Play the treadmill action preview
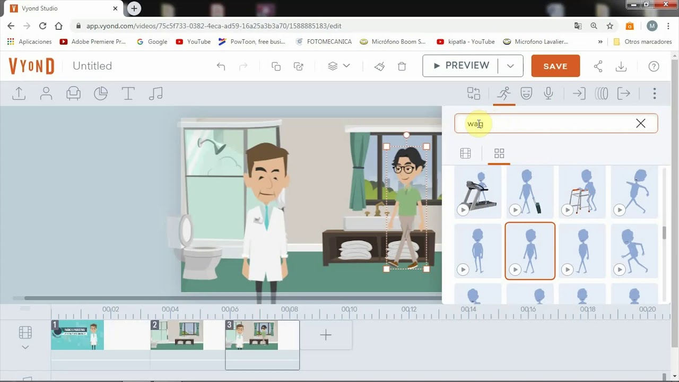 click(x=463, y=210)
